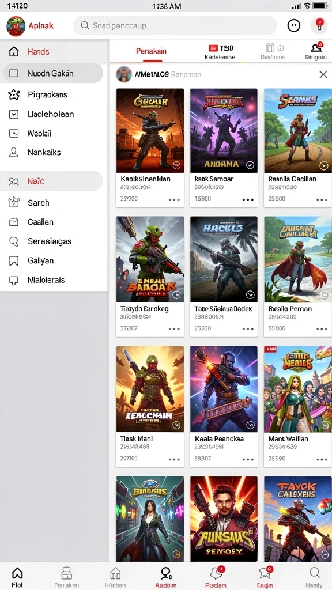Click the Tate Sialnua Dadek title

coord(223,309)
